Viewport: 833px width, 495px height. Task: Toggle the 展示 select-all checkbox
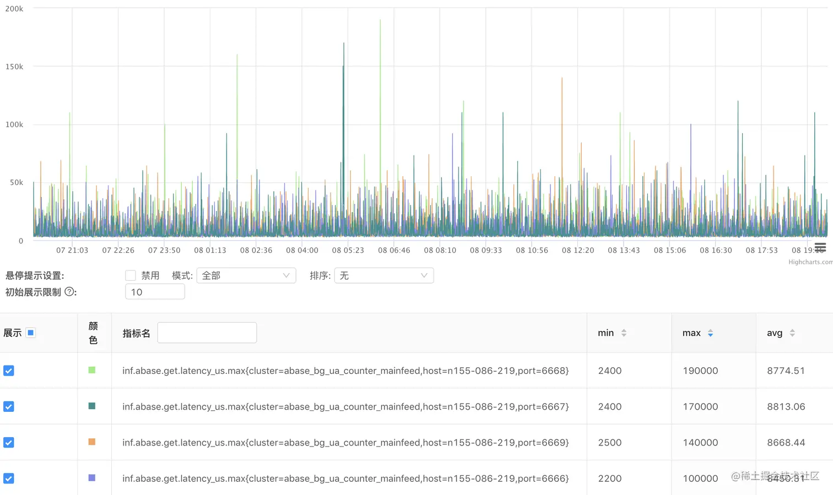tap(31, 333)
